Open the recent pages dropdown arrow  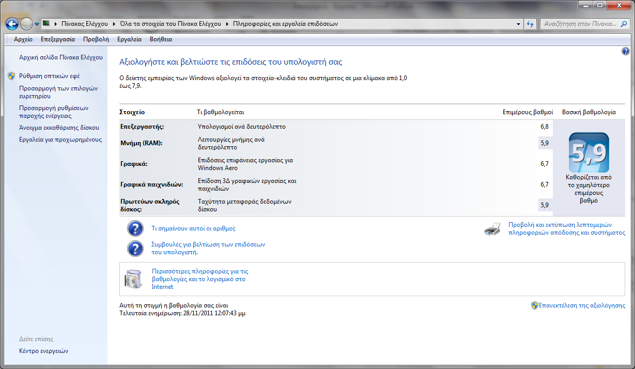pyautogui.click(x=37, y=24)
